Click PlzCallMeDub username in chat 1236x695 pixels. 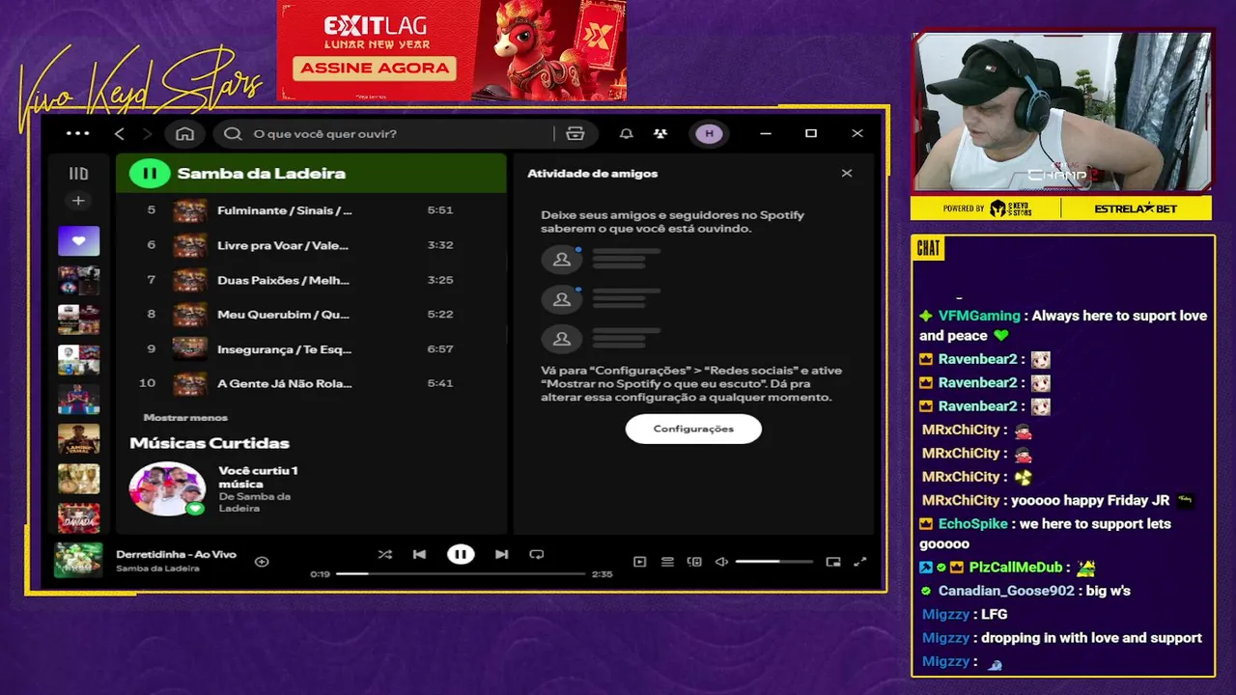click(x=1016, y=568)
